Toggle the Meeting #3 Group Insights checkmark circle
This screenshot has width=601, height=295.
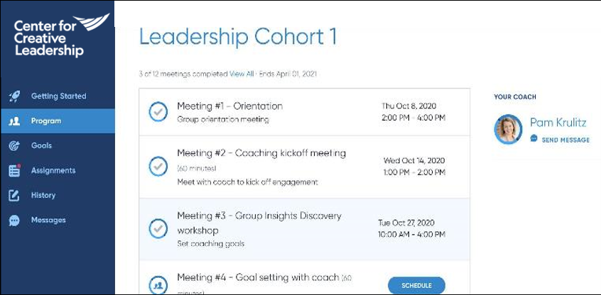tap(158, 229)
